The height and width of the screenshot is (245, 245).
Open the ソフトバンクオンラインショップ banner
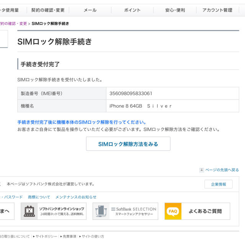(54, 211)
